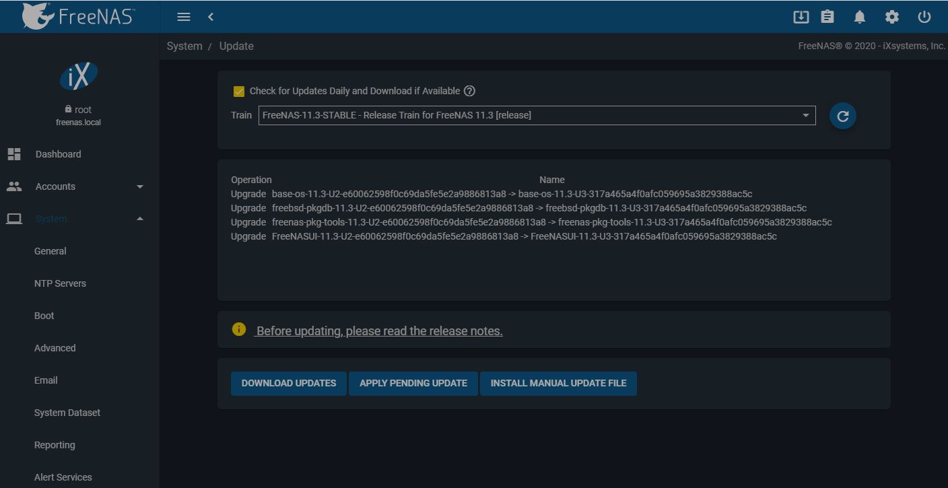Open the task manager clipboard icon
Screen dimensions: 948x488
827,17
